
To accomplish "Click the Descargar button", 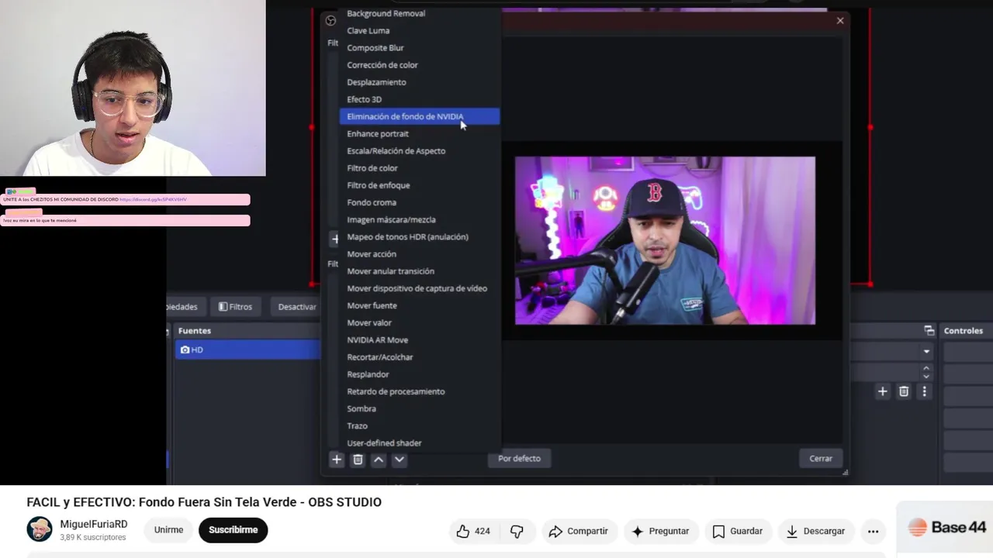I will pyautogui.click(x=815, y=531).
